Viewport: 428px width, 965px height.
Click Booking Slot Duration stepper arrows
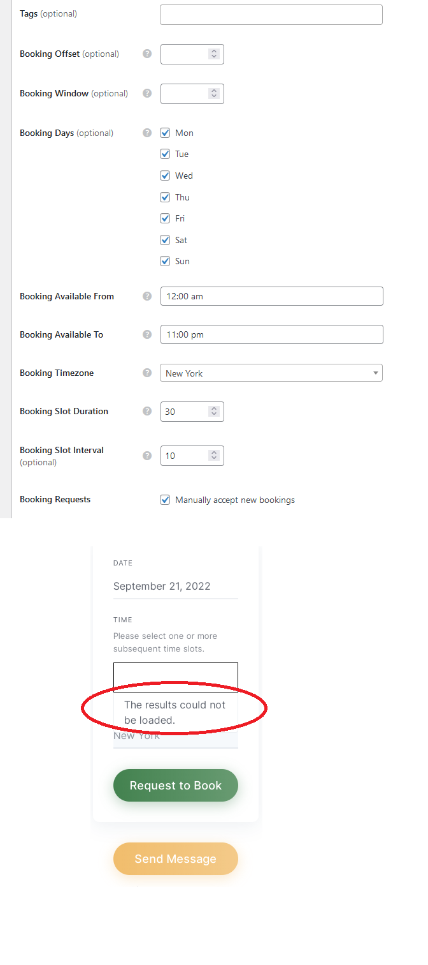point(214,412)
